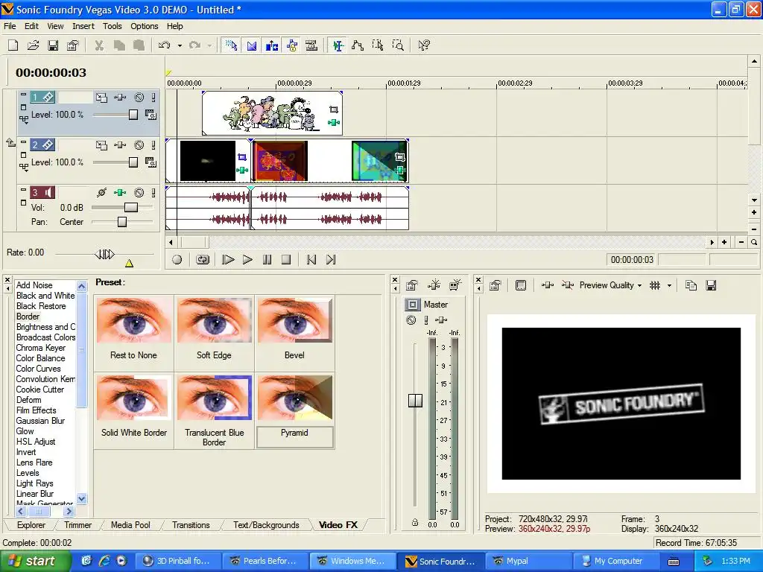Viewport: 763px width, 572px height.
Task: Click Play From Start button
Action: pyautogui.click(x=228, y=260)
